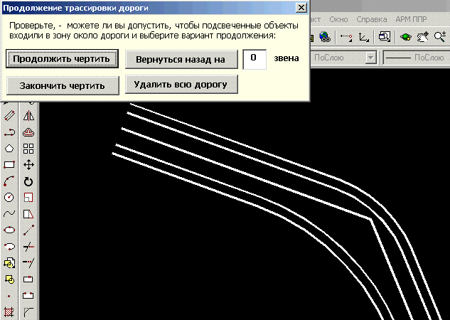Open the 'Справка' menu
This screenshot has height=320, width=450.
click(371, 19)
